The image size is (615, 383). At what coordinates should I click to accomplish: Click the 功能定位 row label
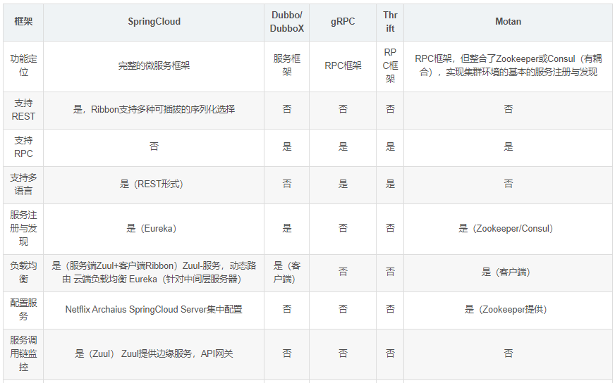[23, 65]
